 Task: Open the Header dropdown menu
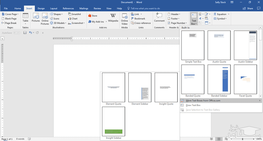(174, 14)
